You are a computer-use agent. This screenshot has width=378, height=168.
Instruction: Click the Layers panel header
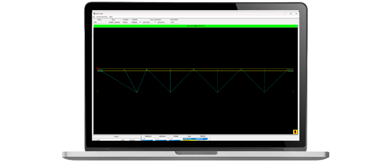(116, 136)
